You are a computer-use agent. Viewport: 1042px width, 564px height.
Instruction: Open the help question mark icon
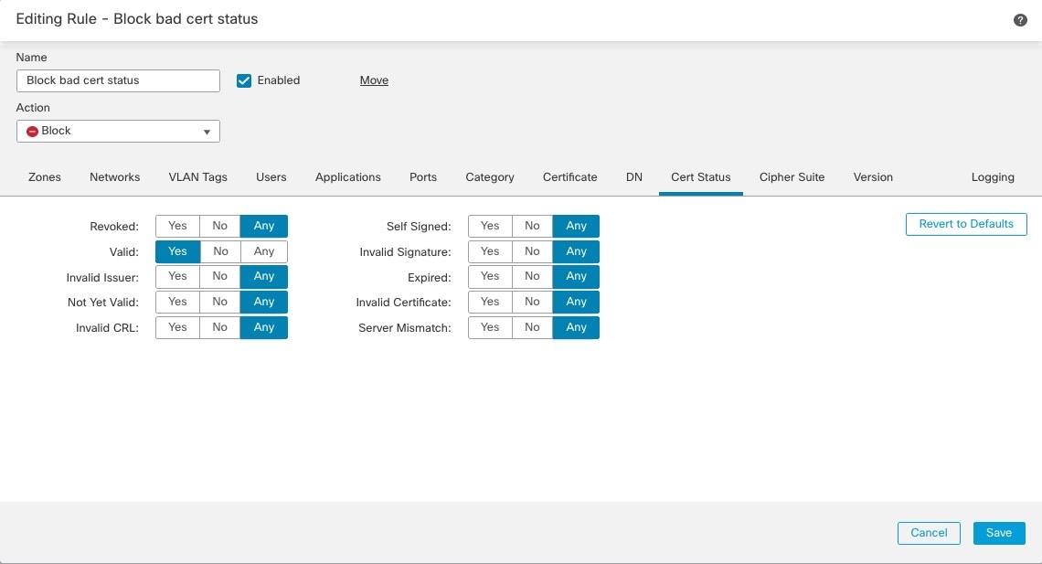pyautogui.click(x=1020, y=20)
